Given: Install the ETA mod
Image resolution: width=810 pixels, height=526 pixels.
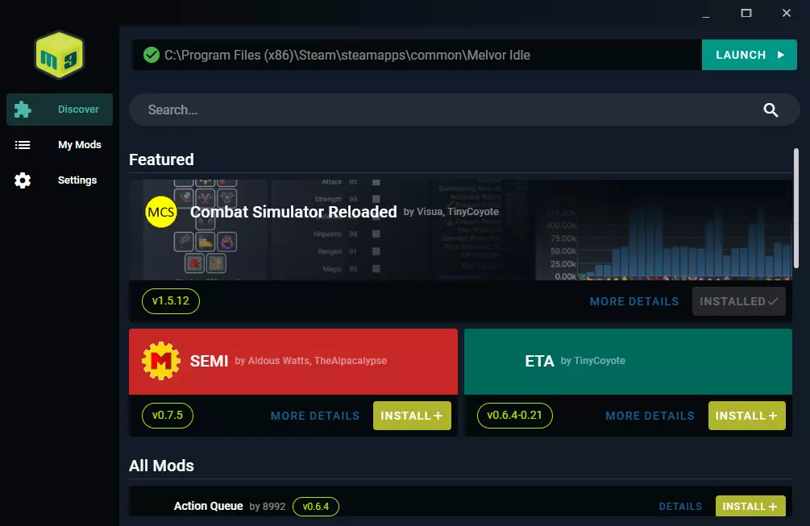Looking at the screenshot, I should click(746, 416).
